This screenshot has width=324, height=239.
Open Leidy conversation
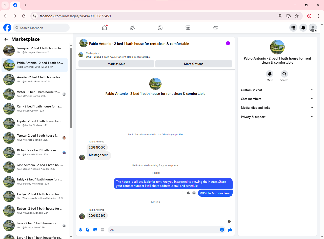[x=35, y=181]
